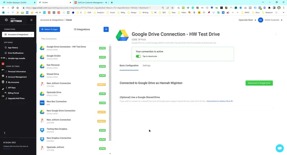Open the Design bookmark folder
The width and height of the screenshot is (287, 155).
tap(132, 13)
